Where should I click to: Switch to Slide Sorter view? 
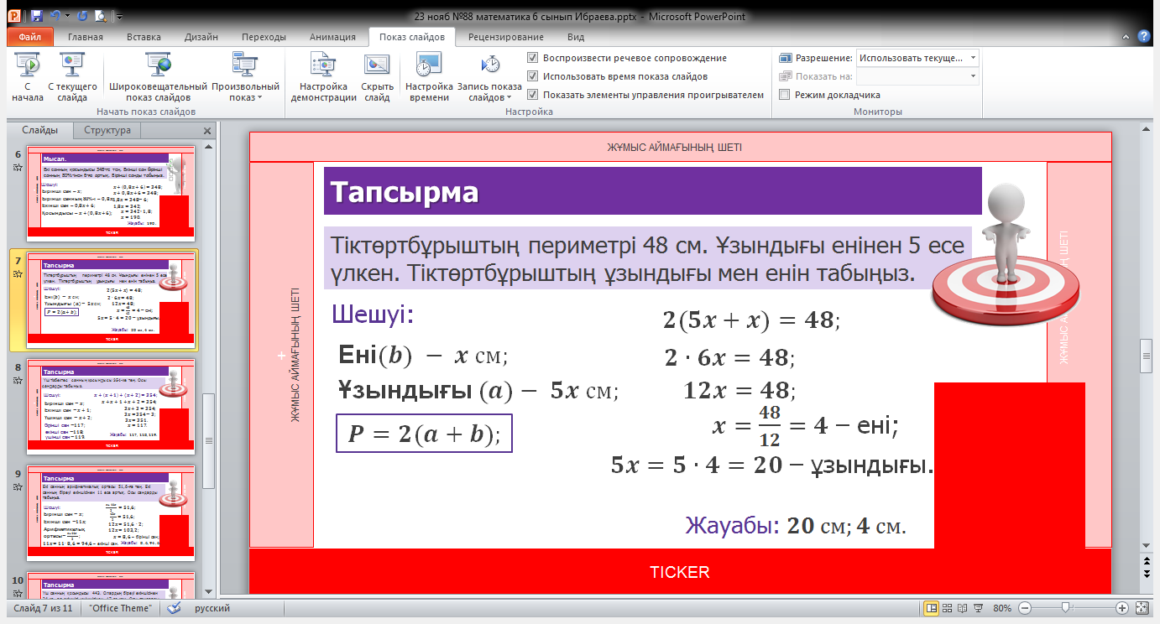point(947,608)
